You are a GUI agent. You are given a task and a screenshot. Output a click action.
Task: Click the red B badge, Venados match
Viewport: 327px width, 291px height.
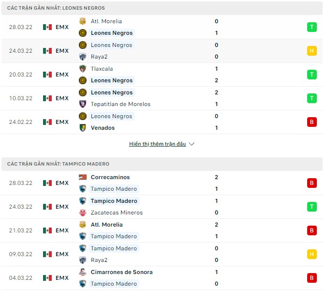[x=312, y=122]
